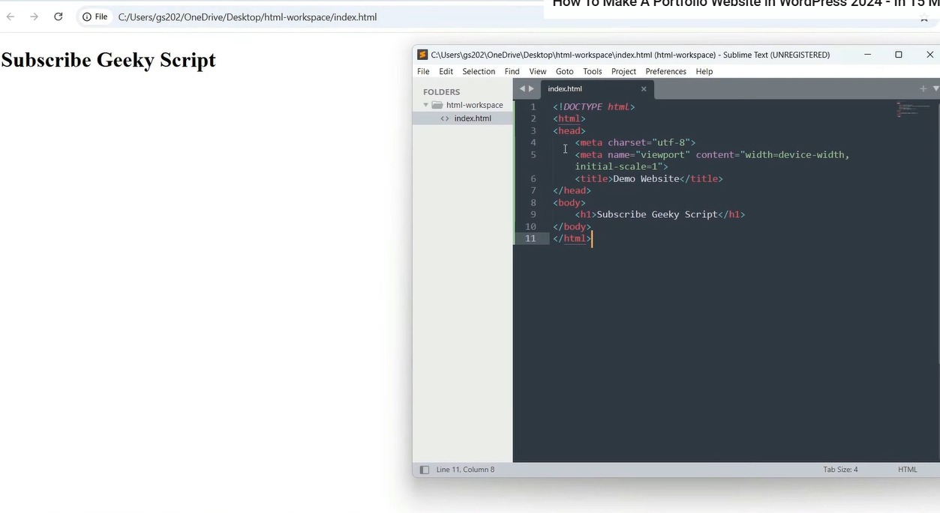Click the html-workspace folder icon
This screenshot has height=513, width=940.
[x=437, y=105]
